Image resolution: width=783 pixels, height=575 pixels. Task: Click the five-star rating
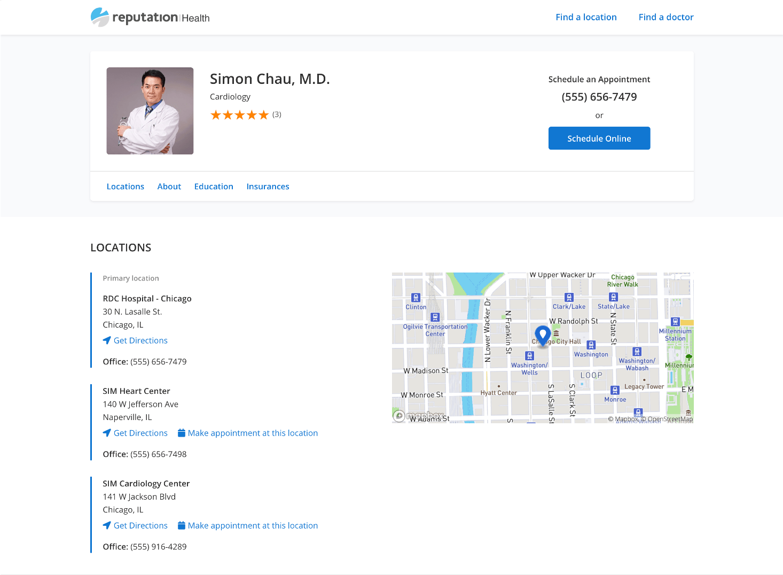[239, 115]
